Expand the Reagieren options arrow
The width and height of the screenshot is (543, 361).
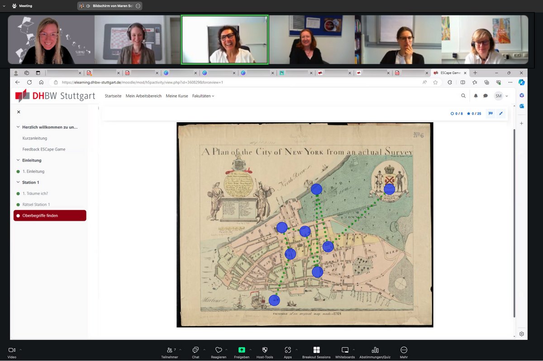pos(226,349)
